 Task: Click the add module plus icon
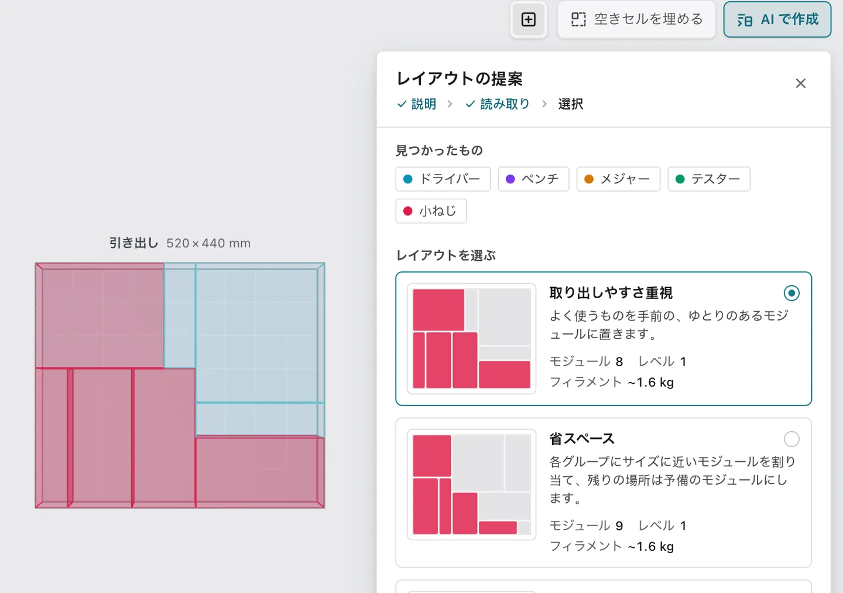[x=529, y=19]
